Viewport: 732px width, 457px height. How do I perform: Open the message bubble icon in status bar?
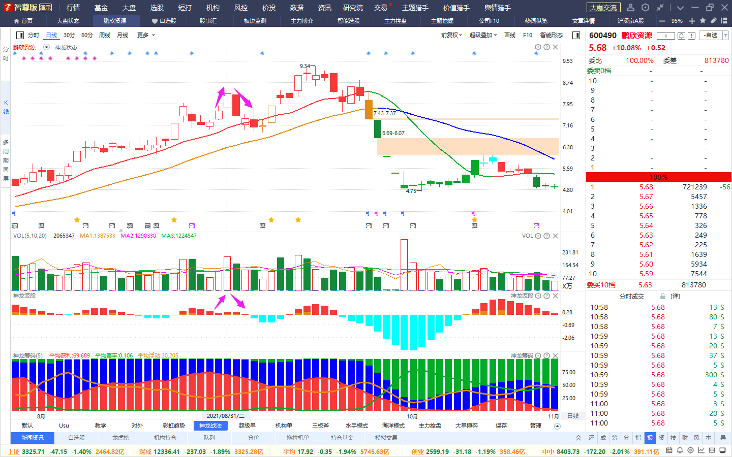[x=712, y=450]
